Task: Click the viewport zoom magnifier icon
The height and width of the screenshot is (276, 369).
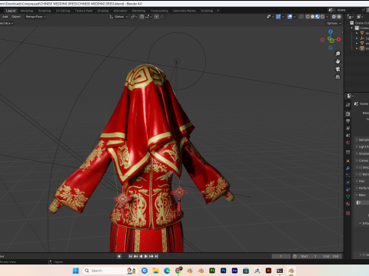Action: pos(337,54)
